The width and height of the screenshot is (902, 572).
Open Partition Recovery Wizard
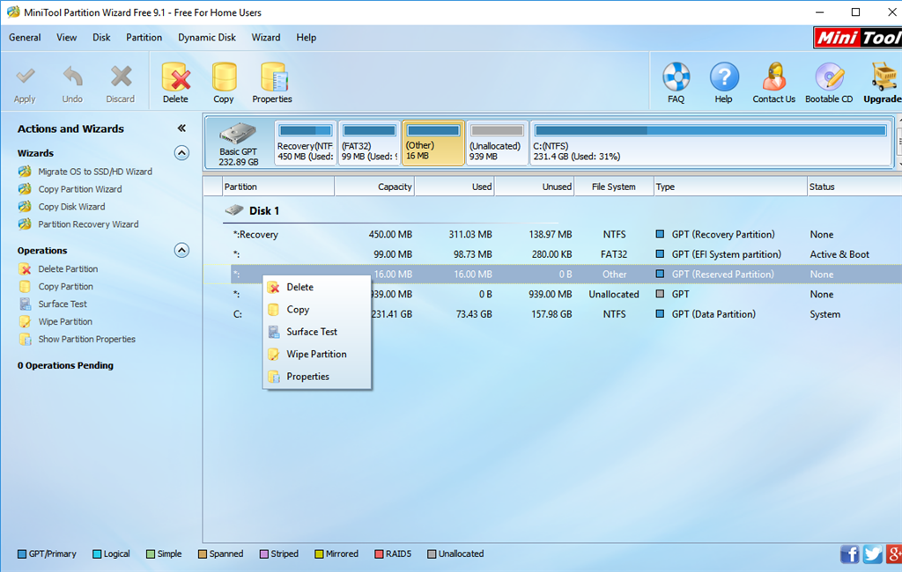[x=88, y=224]
